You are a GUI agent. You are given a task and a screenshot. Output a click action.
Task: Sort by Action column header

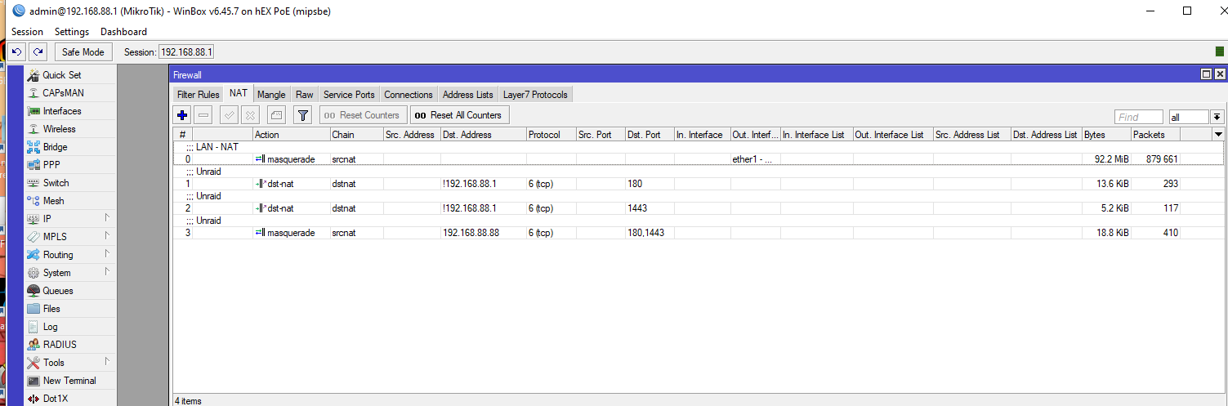pyautogui.click(x=291, y=135)
